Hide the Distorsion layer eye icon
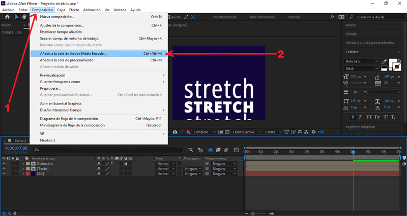 click(x=4, y=163)
